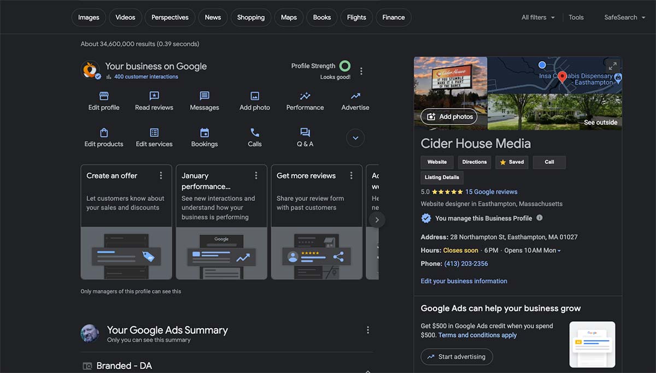Open the Messages icon

(x=204, y=96)
